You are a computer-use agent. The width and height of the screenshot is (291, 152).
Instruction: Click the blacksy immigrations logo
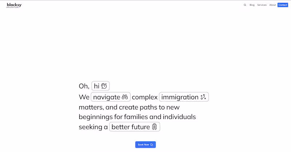tap(14, 5)
